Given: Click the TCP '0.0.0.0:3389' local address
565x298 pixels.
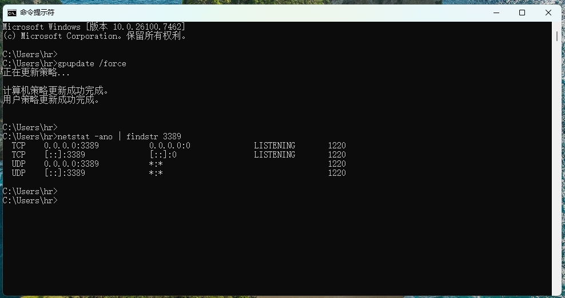Looking at the screenshot, I should (x=71, y=146).
